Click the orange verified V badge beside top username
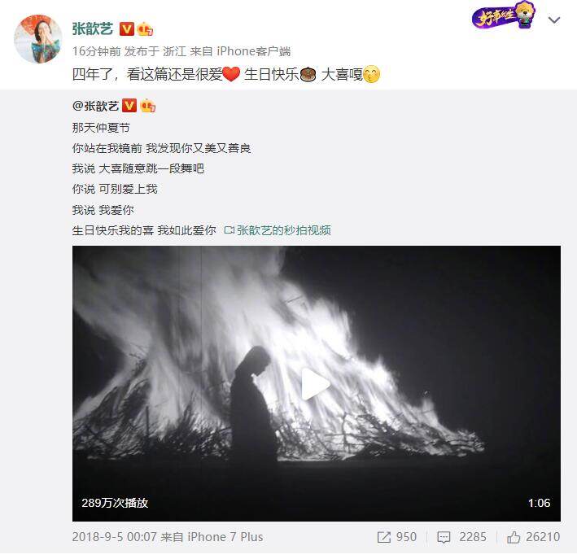The image size is (577, 559). (127, 29)
